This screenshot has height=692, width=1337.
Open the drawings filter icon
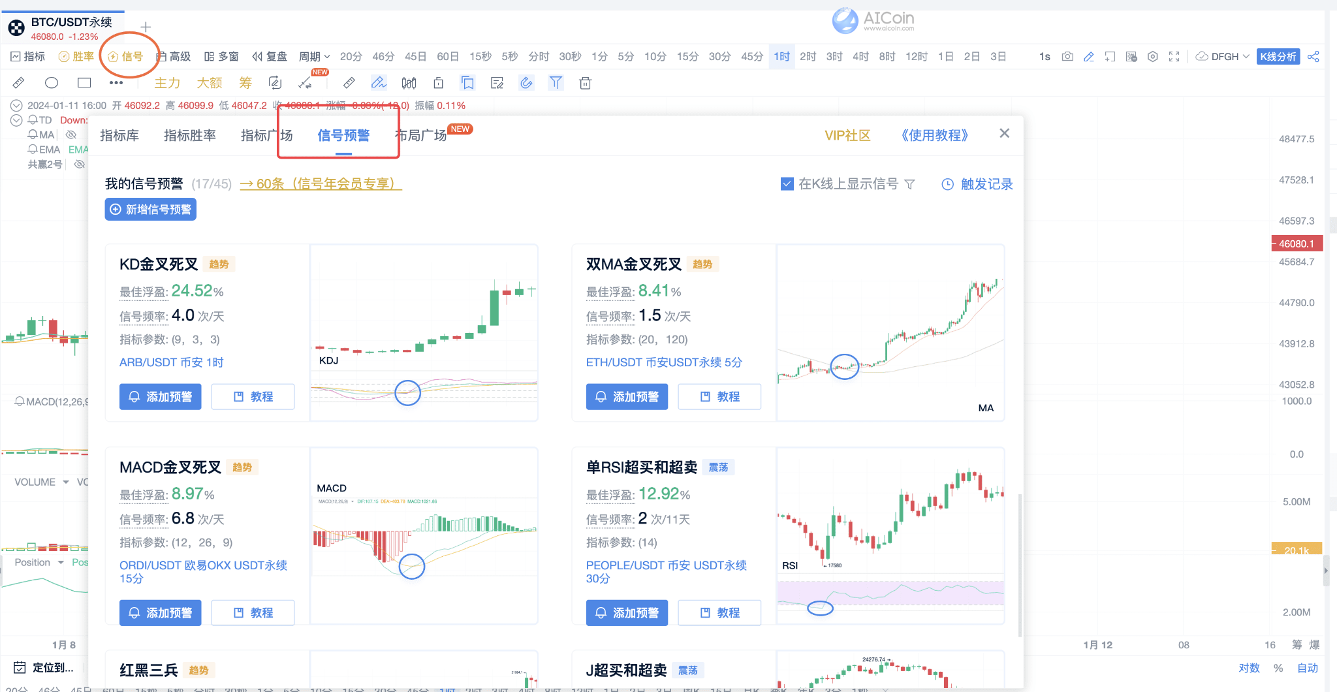pos(556,82)
